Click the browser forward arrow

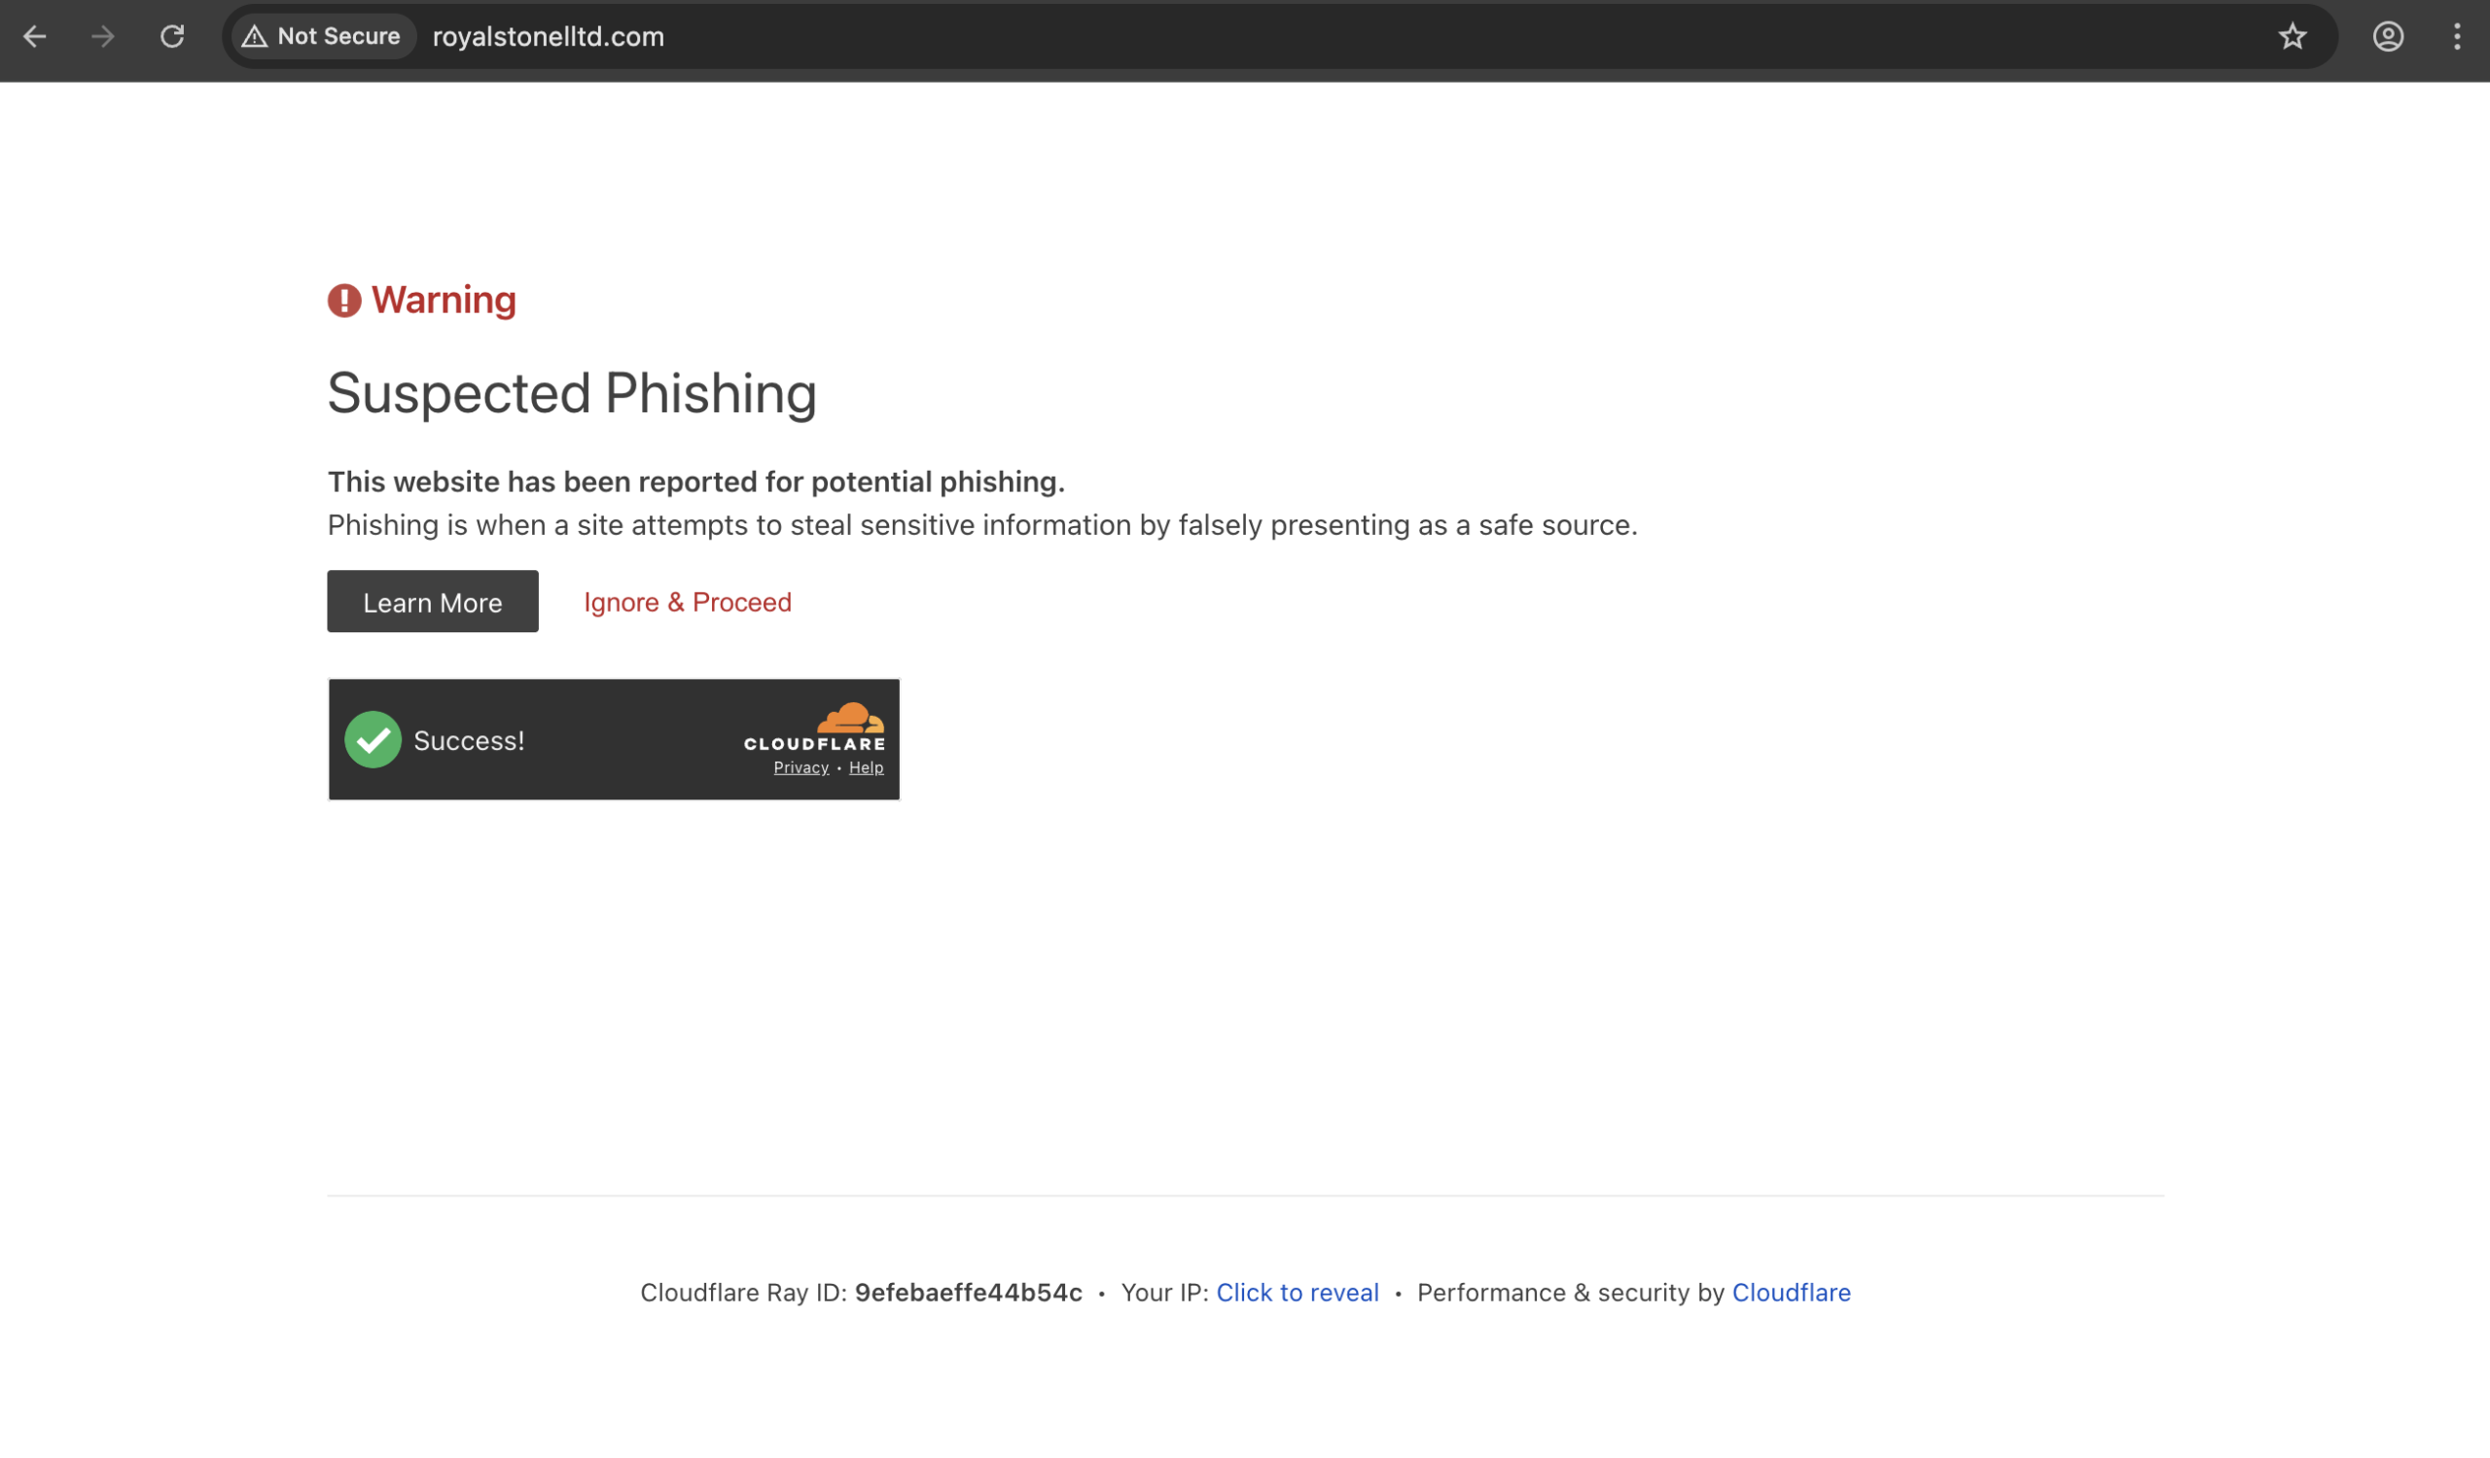[x=103, y=37]
